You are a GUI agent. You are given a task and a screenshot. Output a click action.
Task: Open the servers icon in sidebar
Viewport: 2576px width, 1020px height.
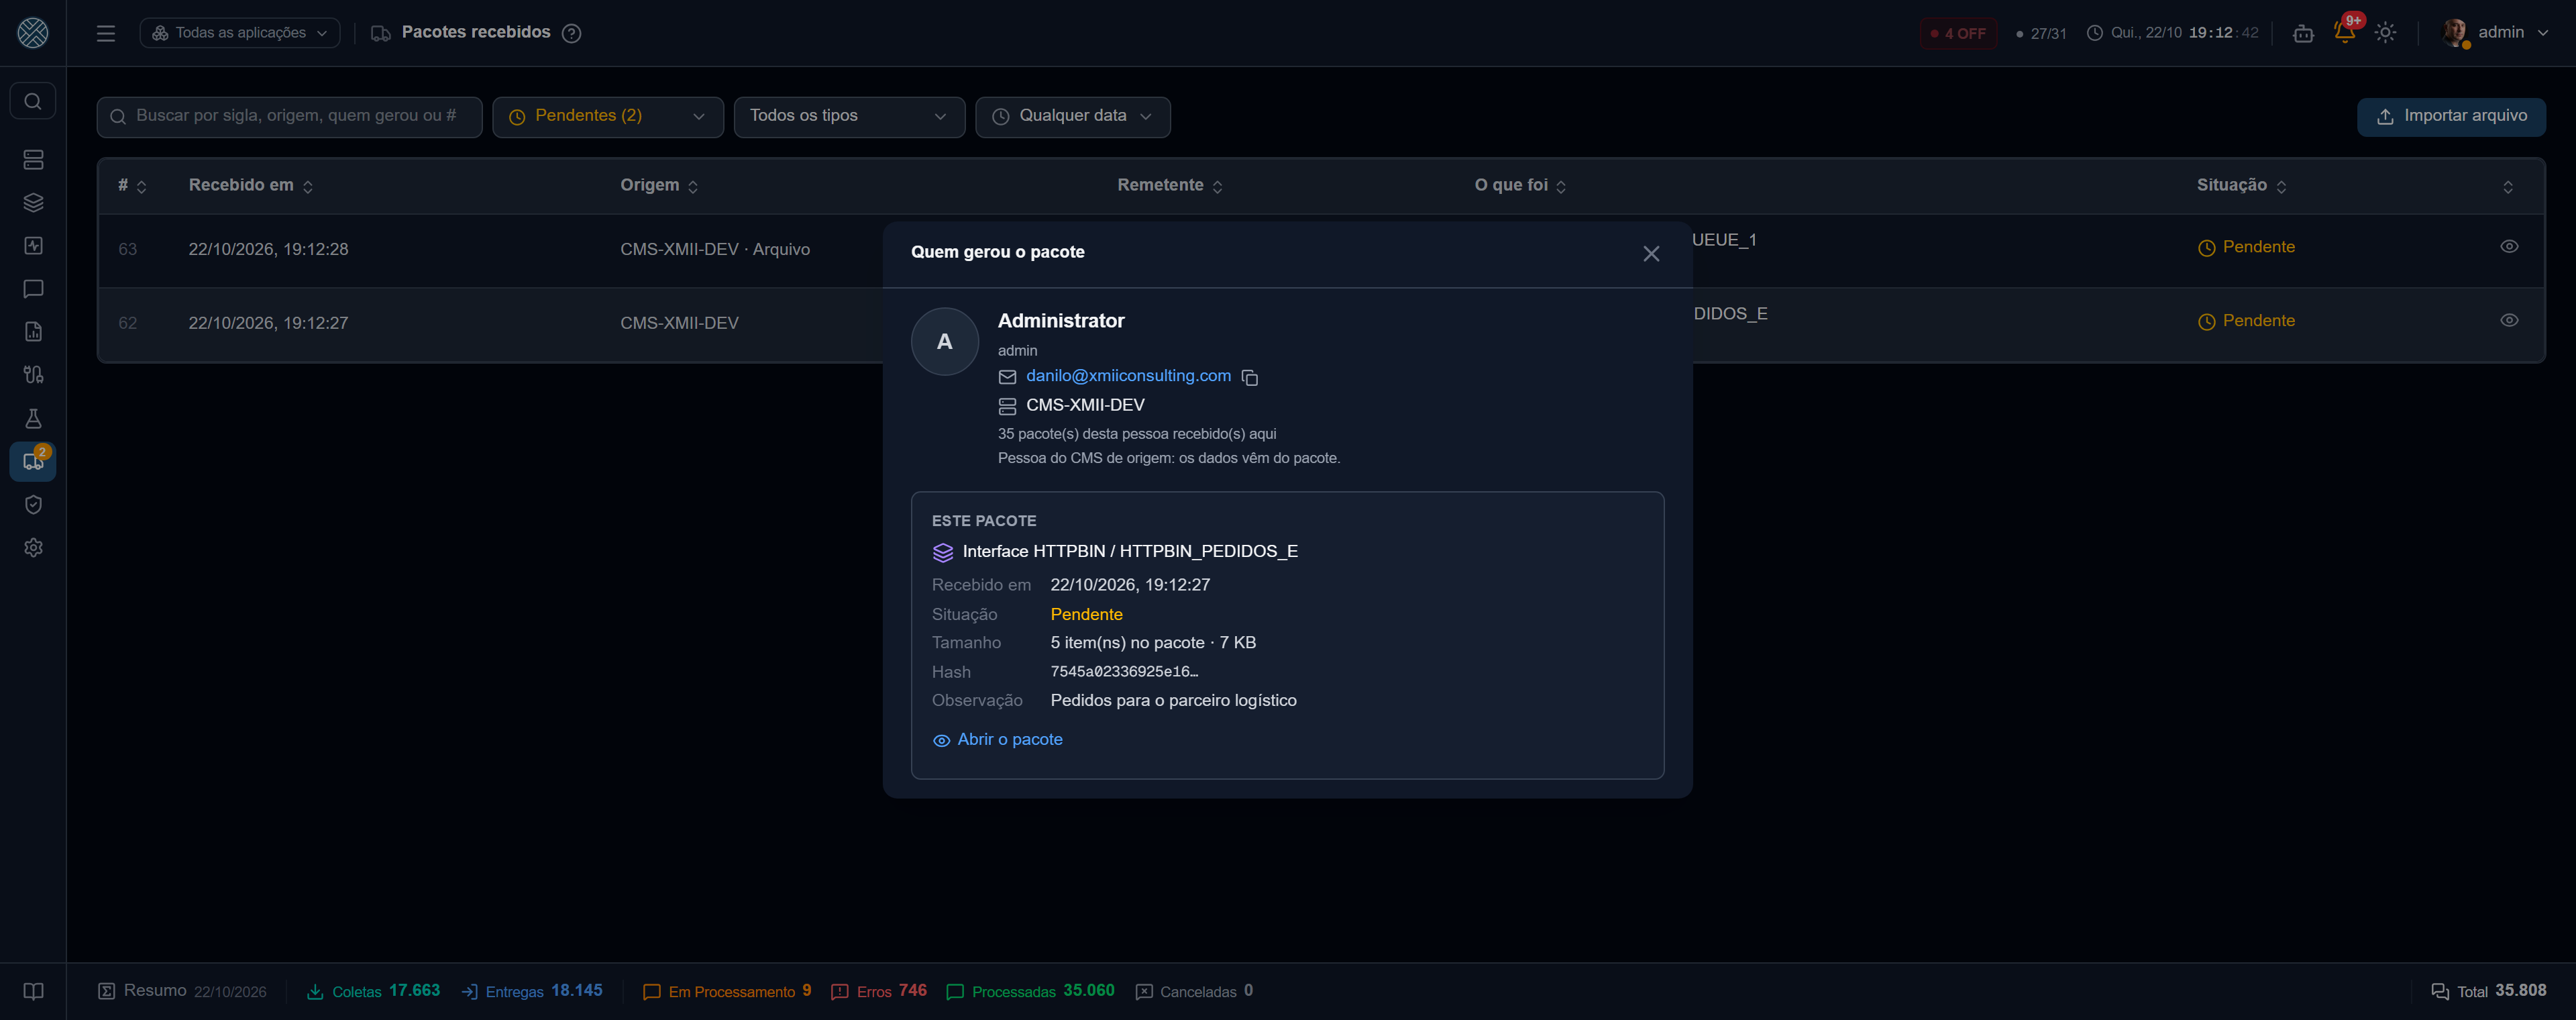(x=33, y=160)
